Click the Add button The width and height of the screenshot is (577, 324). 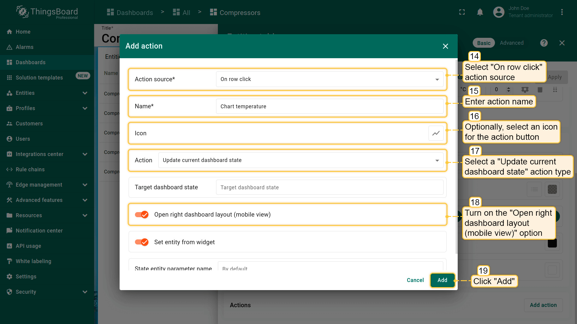pyautogui.click(x=442, y=280)
